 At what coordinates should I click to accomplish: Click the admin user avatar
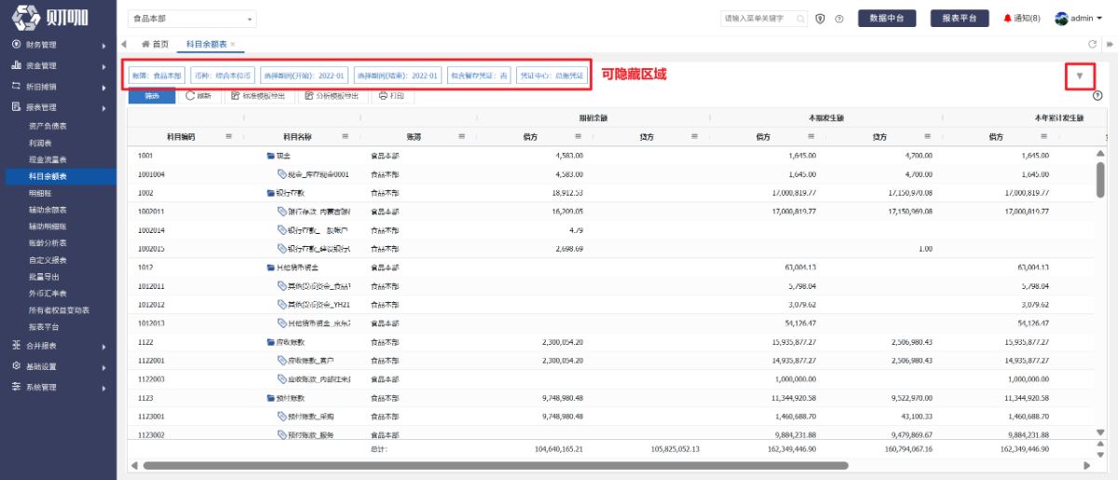1061,19
